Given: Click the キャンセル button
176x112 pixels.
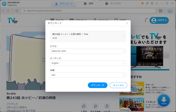Looking at the screenshot, I should [x=118, y=85].
